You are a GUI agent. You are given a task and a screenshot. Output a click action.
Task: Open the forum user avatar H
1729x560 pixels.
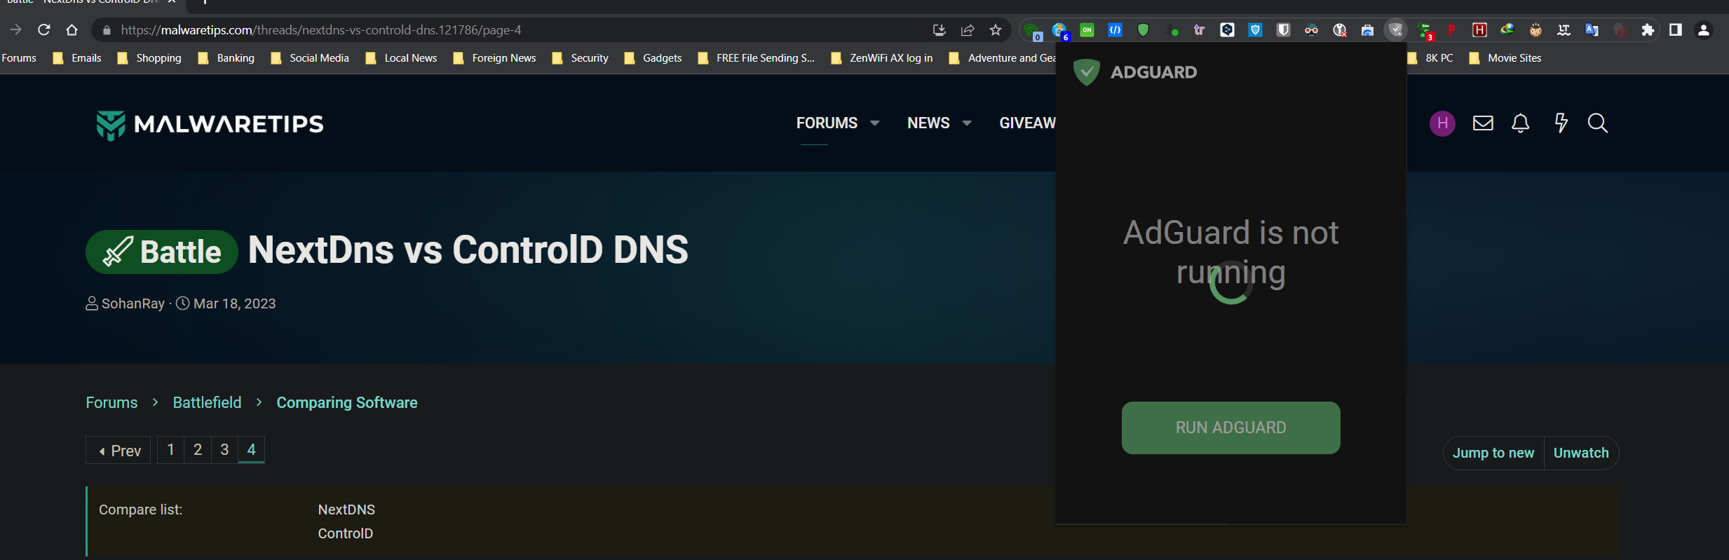[x=1442, y=123]
